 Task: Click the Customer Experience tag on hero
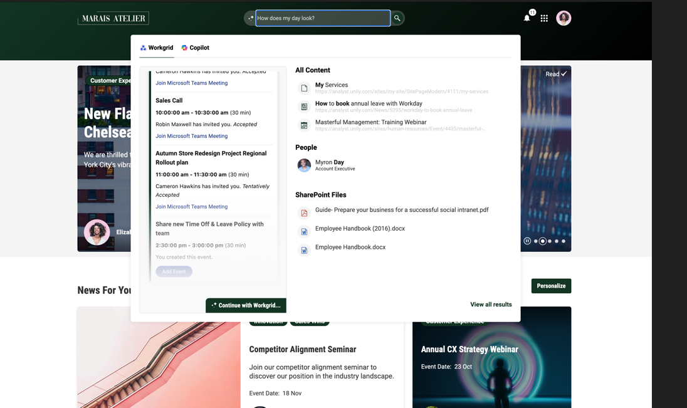108,81
